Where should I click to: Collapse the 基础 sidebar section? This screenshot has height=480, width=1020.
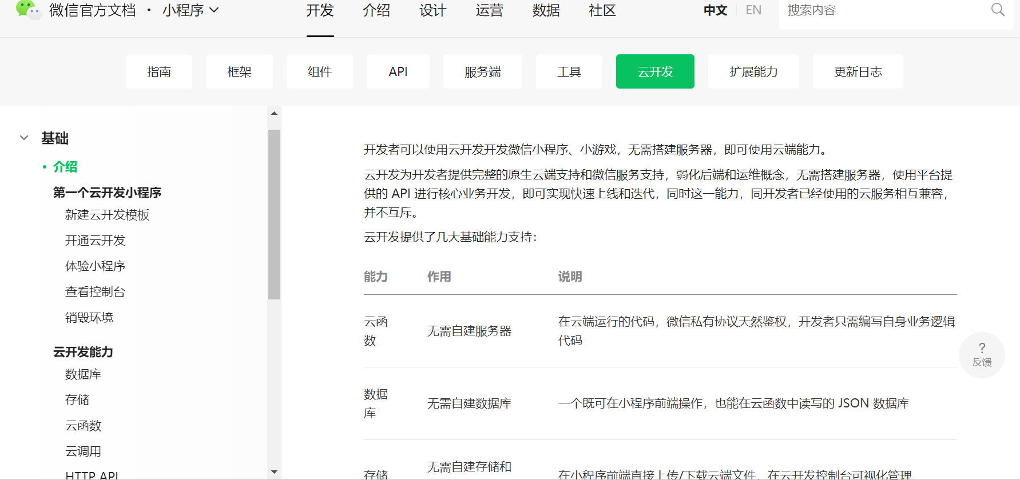(x=24, y=138)
